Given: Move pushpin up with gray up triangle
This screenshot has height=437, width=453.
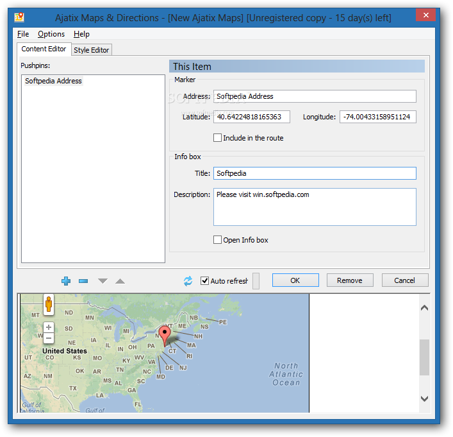Looking at the screenshot, I should 120,281.
